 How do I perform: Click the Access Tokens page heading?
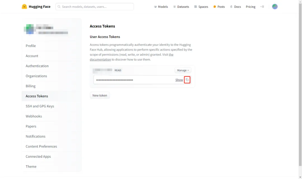coord(102,26)
